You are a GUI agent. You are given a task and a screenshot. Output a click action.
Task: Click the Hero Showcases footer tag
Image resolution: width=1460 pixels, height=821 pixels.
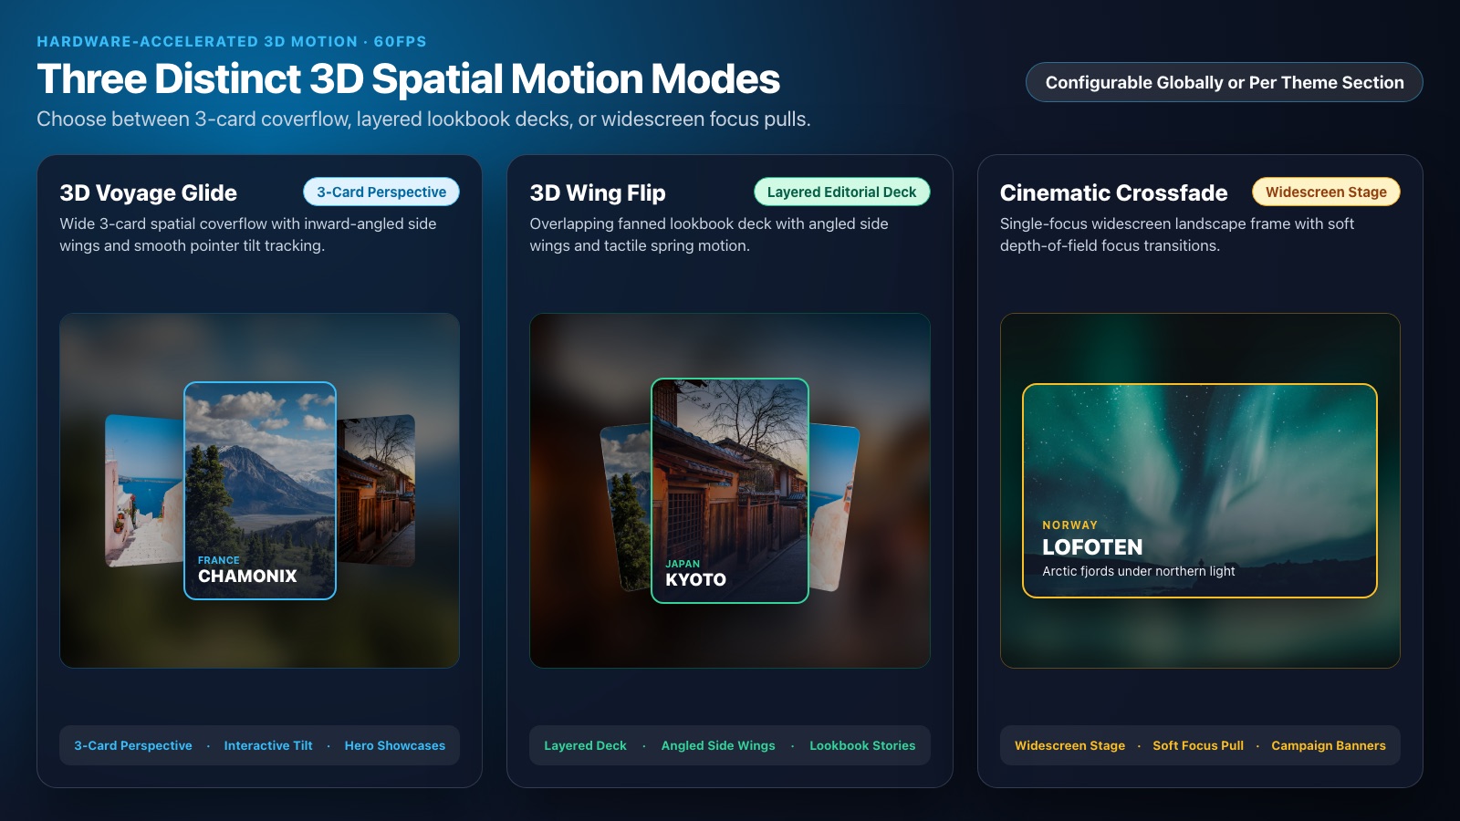(x=395, y=745)
